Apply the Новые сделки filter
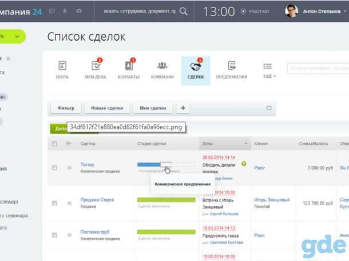Screen dimensions: 349x261 pyautogui.click(x=107, y=108)
